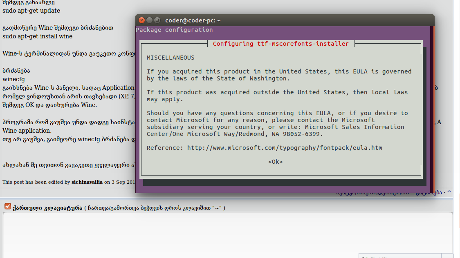Click the MISCELLANEOUS heading text
460x258 pixels.
[171, 58]
